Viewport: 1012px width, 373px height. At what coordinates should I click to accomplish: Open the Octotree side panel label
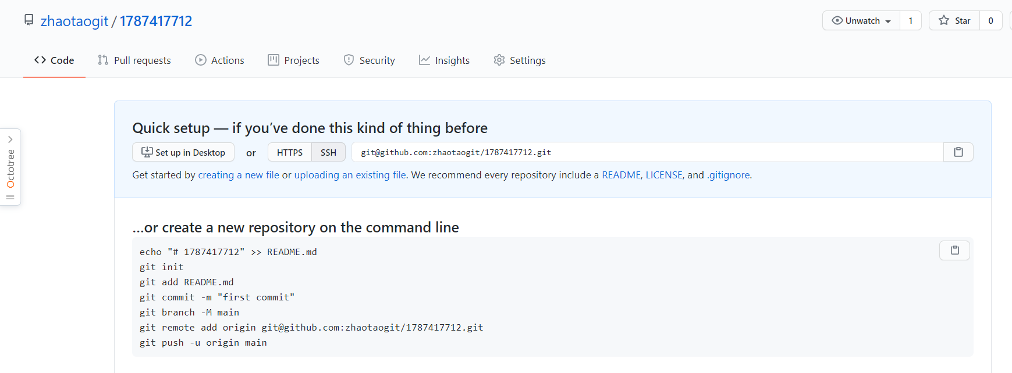tap(10, 168)
